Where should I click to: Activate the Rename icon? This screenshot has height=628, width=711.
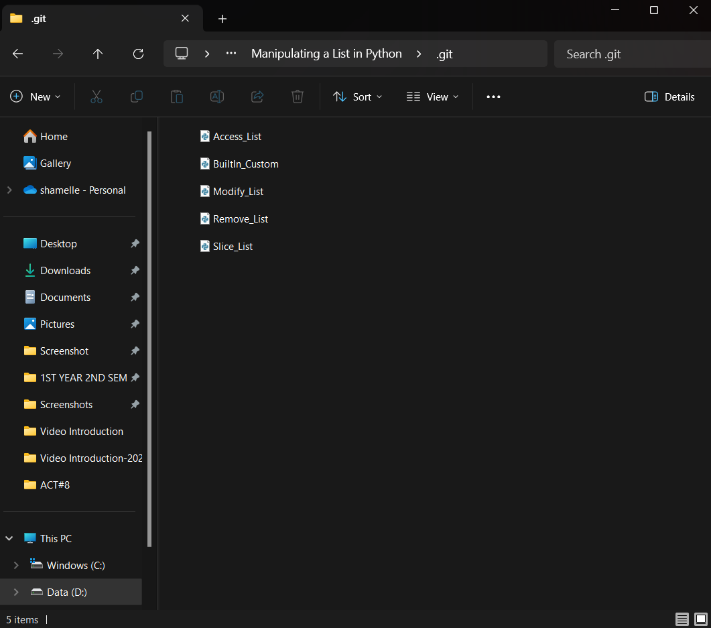217,97
